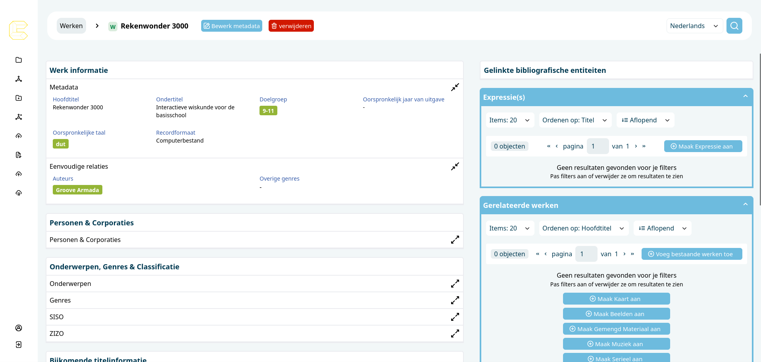
Task: Open the user profile icon
Action: tap(19, 328)
